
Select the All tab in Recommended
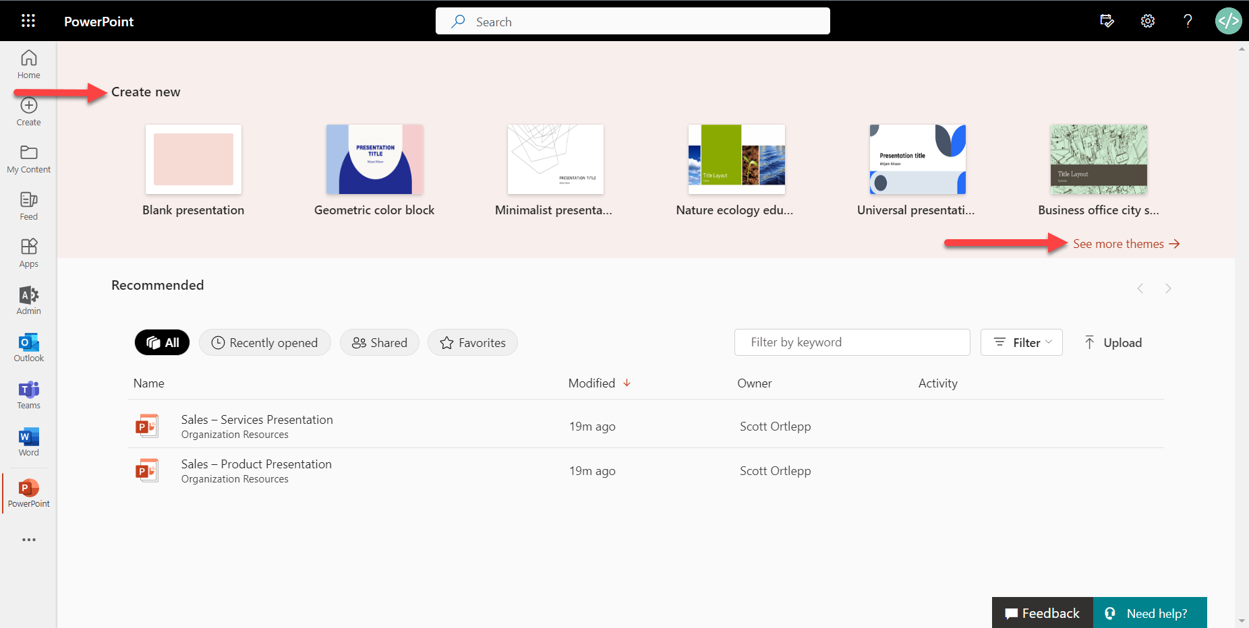162,342
